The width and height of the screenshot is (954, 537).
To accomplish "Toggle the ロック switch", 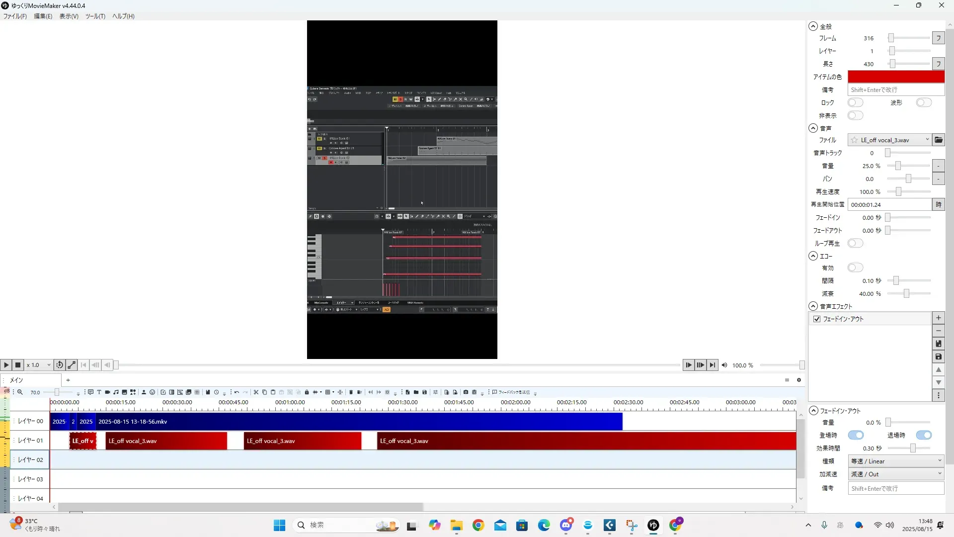I will [x=855, y=102].
